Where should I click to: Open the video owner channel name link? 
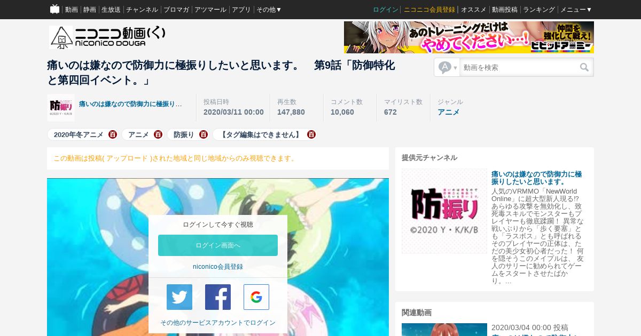click(x=130, y=104)
